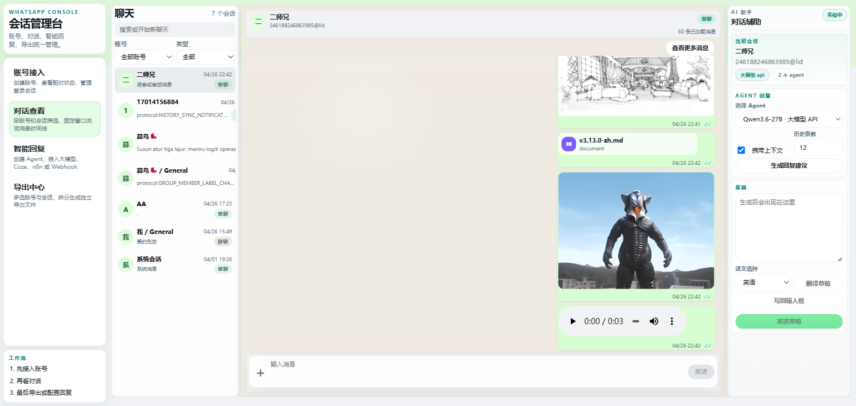
Task: Open the sketch drawing image
Action: pyautogui.click(x=636, y=85)
